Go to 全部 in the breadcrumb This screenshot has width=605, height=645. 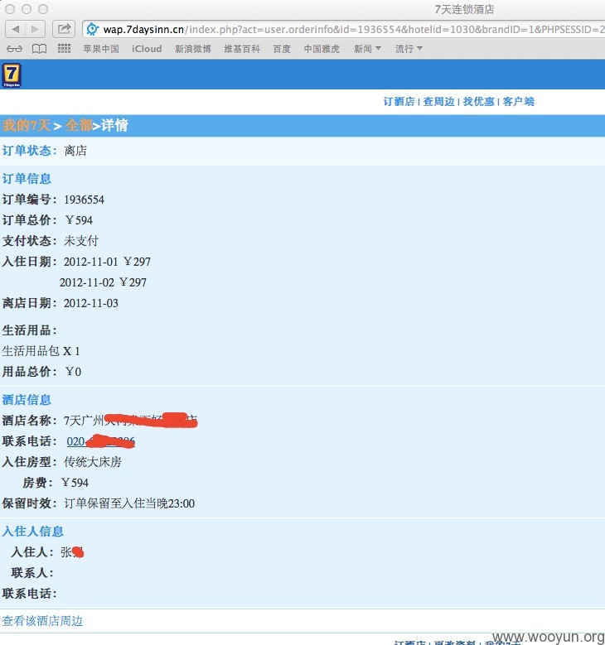point(78,125)
